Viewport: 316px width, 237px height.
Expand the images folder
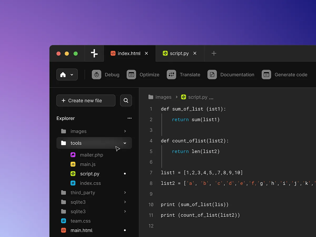(125, 131)
